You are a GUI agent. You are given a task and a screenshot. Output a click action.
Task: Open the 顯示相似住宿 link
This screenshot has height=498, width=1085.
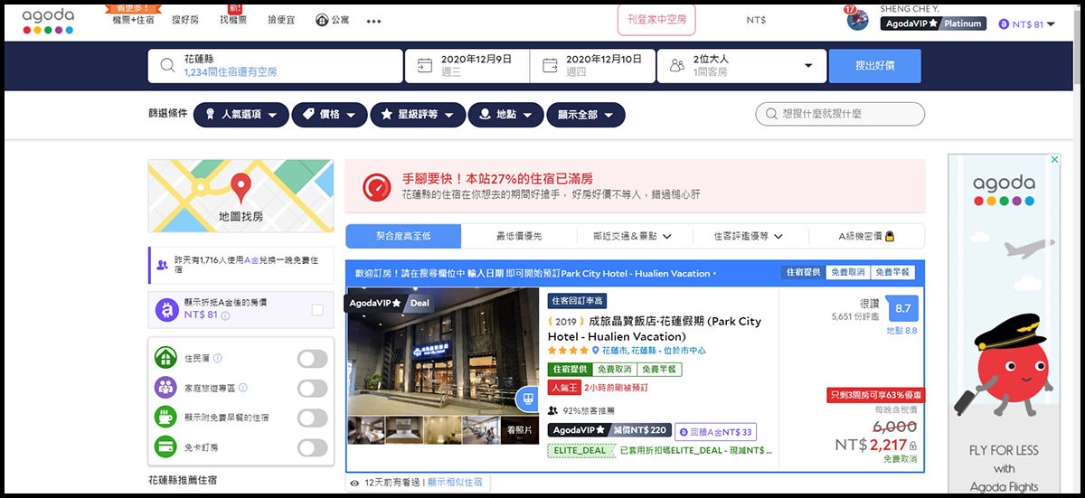[x=455, y=483]
